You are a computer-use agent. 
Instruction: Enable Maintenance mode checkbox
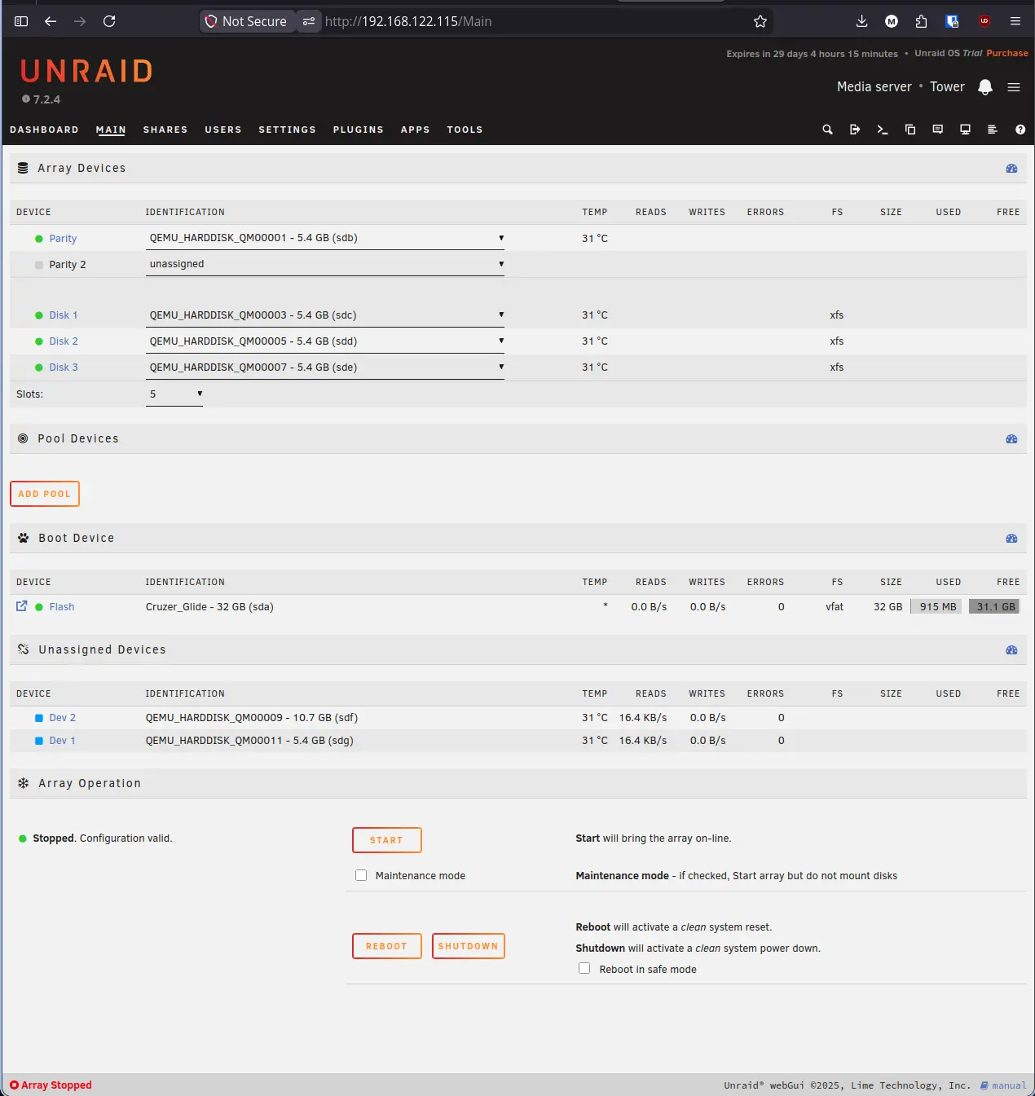pyautogui.click(x=361, y=875)
